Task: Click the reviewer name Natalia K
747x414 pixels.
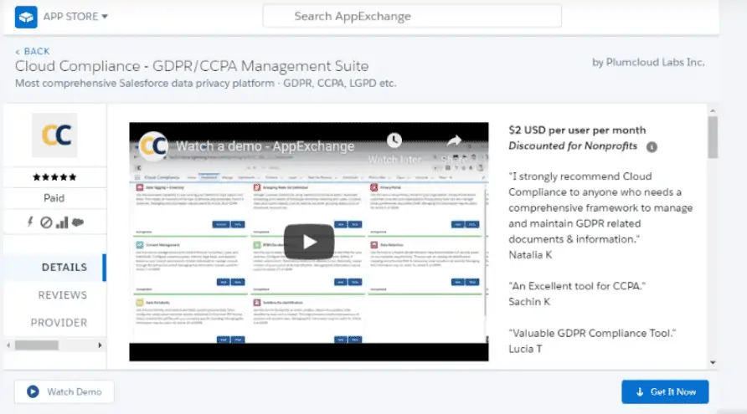Action: [x=530, y=255]
